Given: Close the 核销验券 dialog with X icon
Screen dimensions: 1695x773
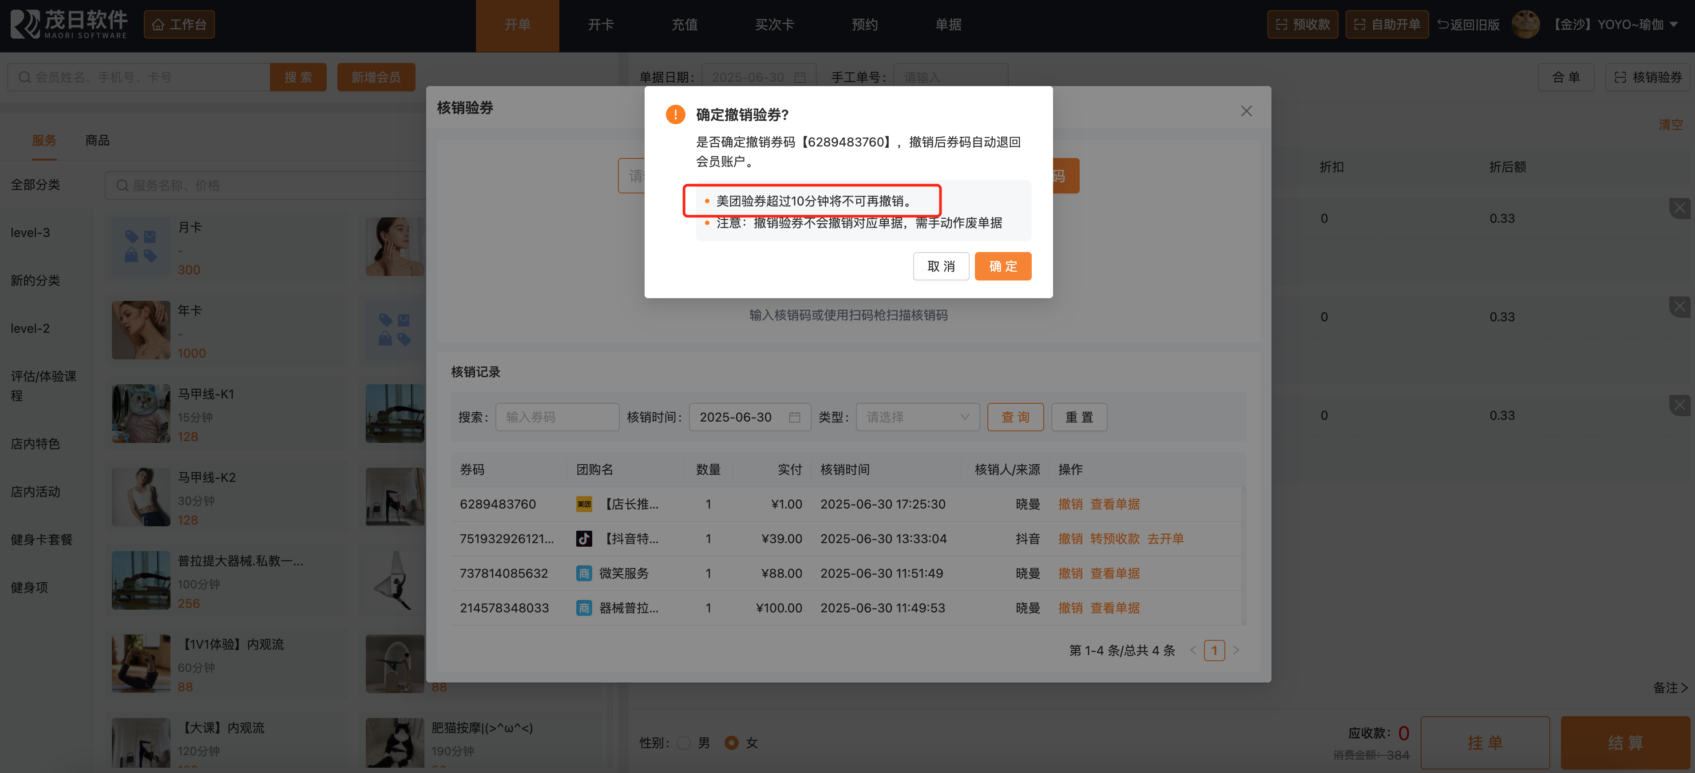Looking at the screenshot, I should (1246, 111).
